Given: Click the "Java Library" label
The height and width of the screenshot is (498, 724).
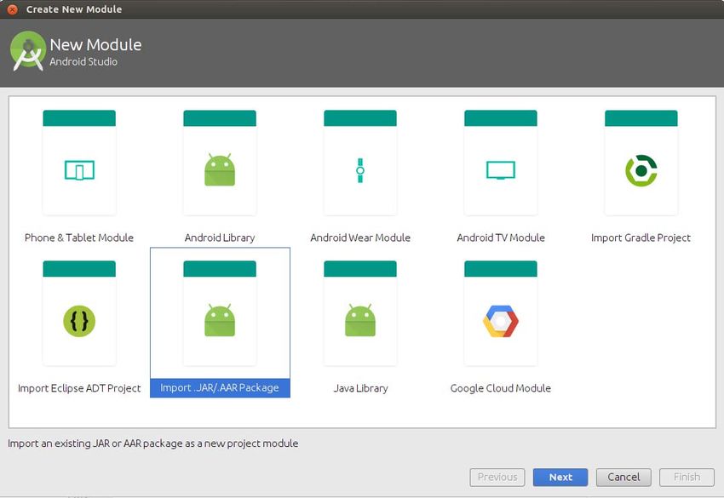Looking at the screenshot, I should coord(360,388).
